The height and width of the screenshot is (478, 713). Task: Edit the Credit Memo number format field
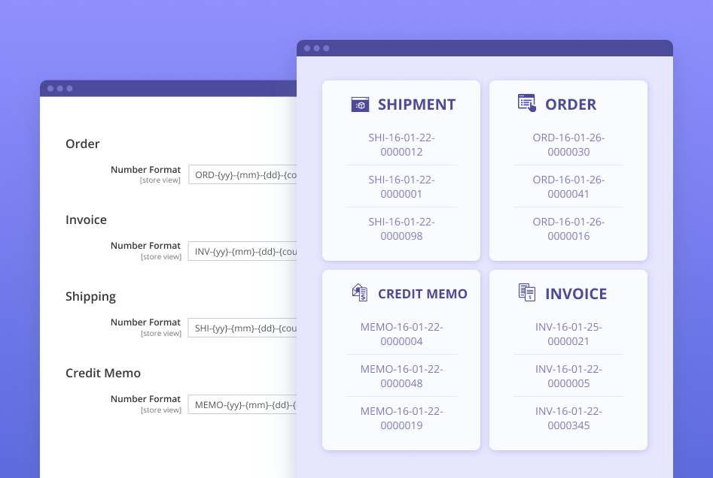243,405
